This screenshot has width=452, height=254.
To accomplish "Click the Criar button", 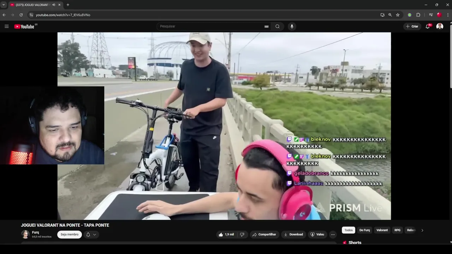I will tap(412, 26).
